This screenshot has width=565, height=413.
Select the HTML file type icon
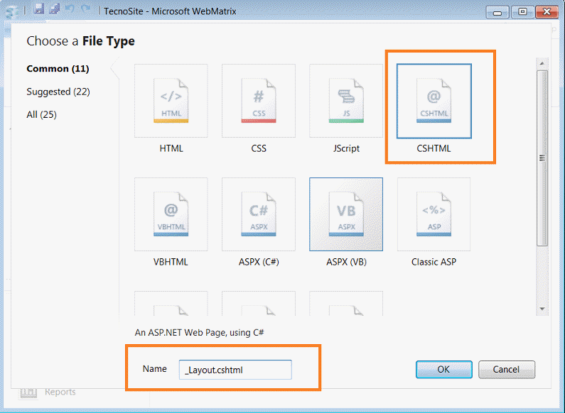click(x=171, y=101)
